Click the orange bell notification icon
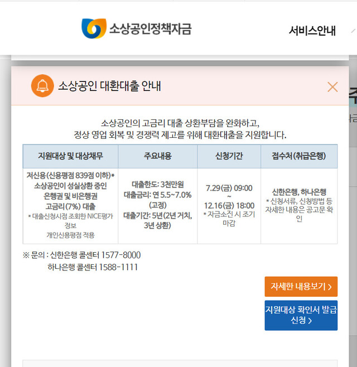 click(x=42, y=86)
